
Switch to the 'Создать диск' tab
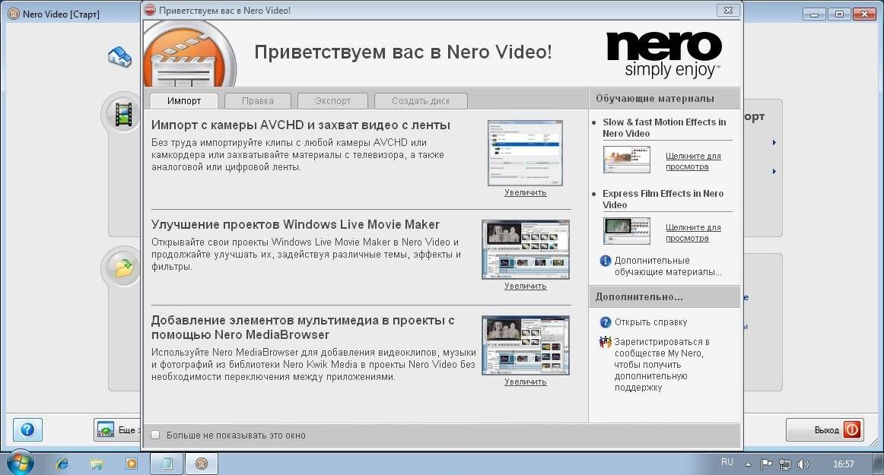pos(421,100)
